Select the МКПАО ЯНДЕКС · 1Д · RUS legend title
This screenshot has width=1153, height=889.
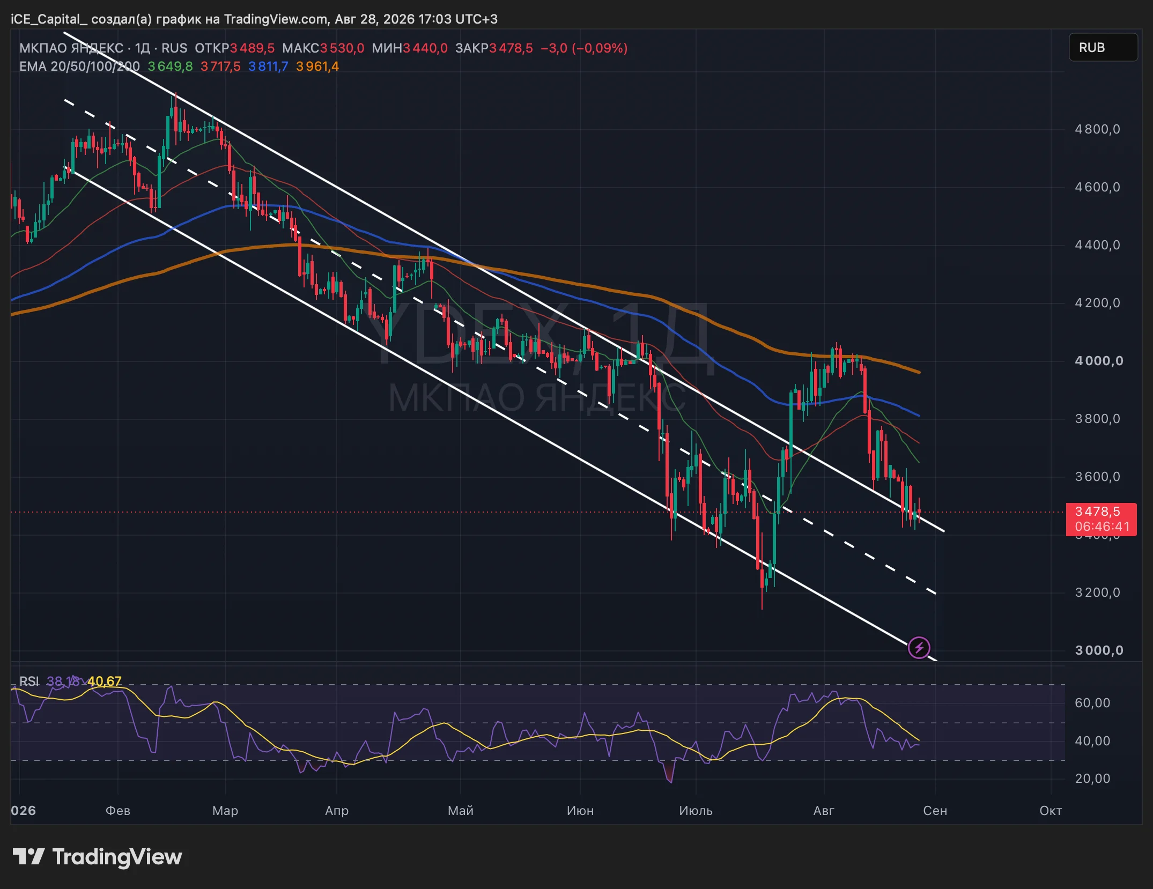pyautogui.click(x=104, y=48)
